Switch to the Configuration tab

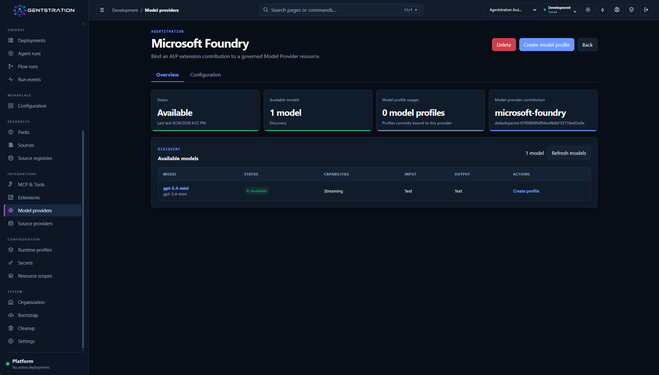tap(205, 75)
